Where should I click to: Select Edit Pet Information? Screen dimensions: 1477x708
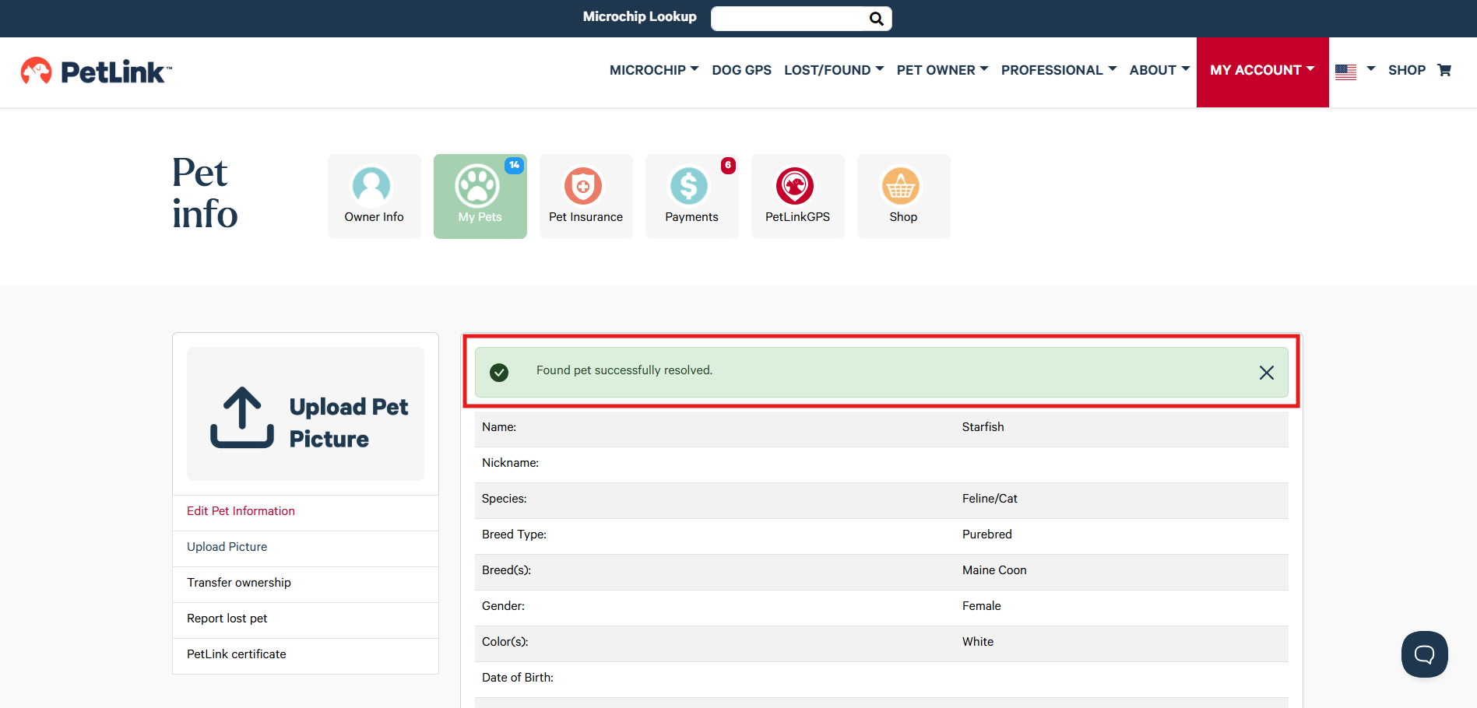click(241, 511)
